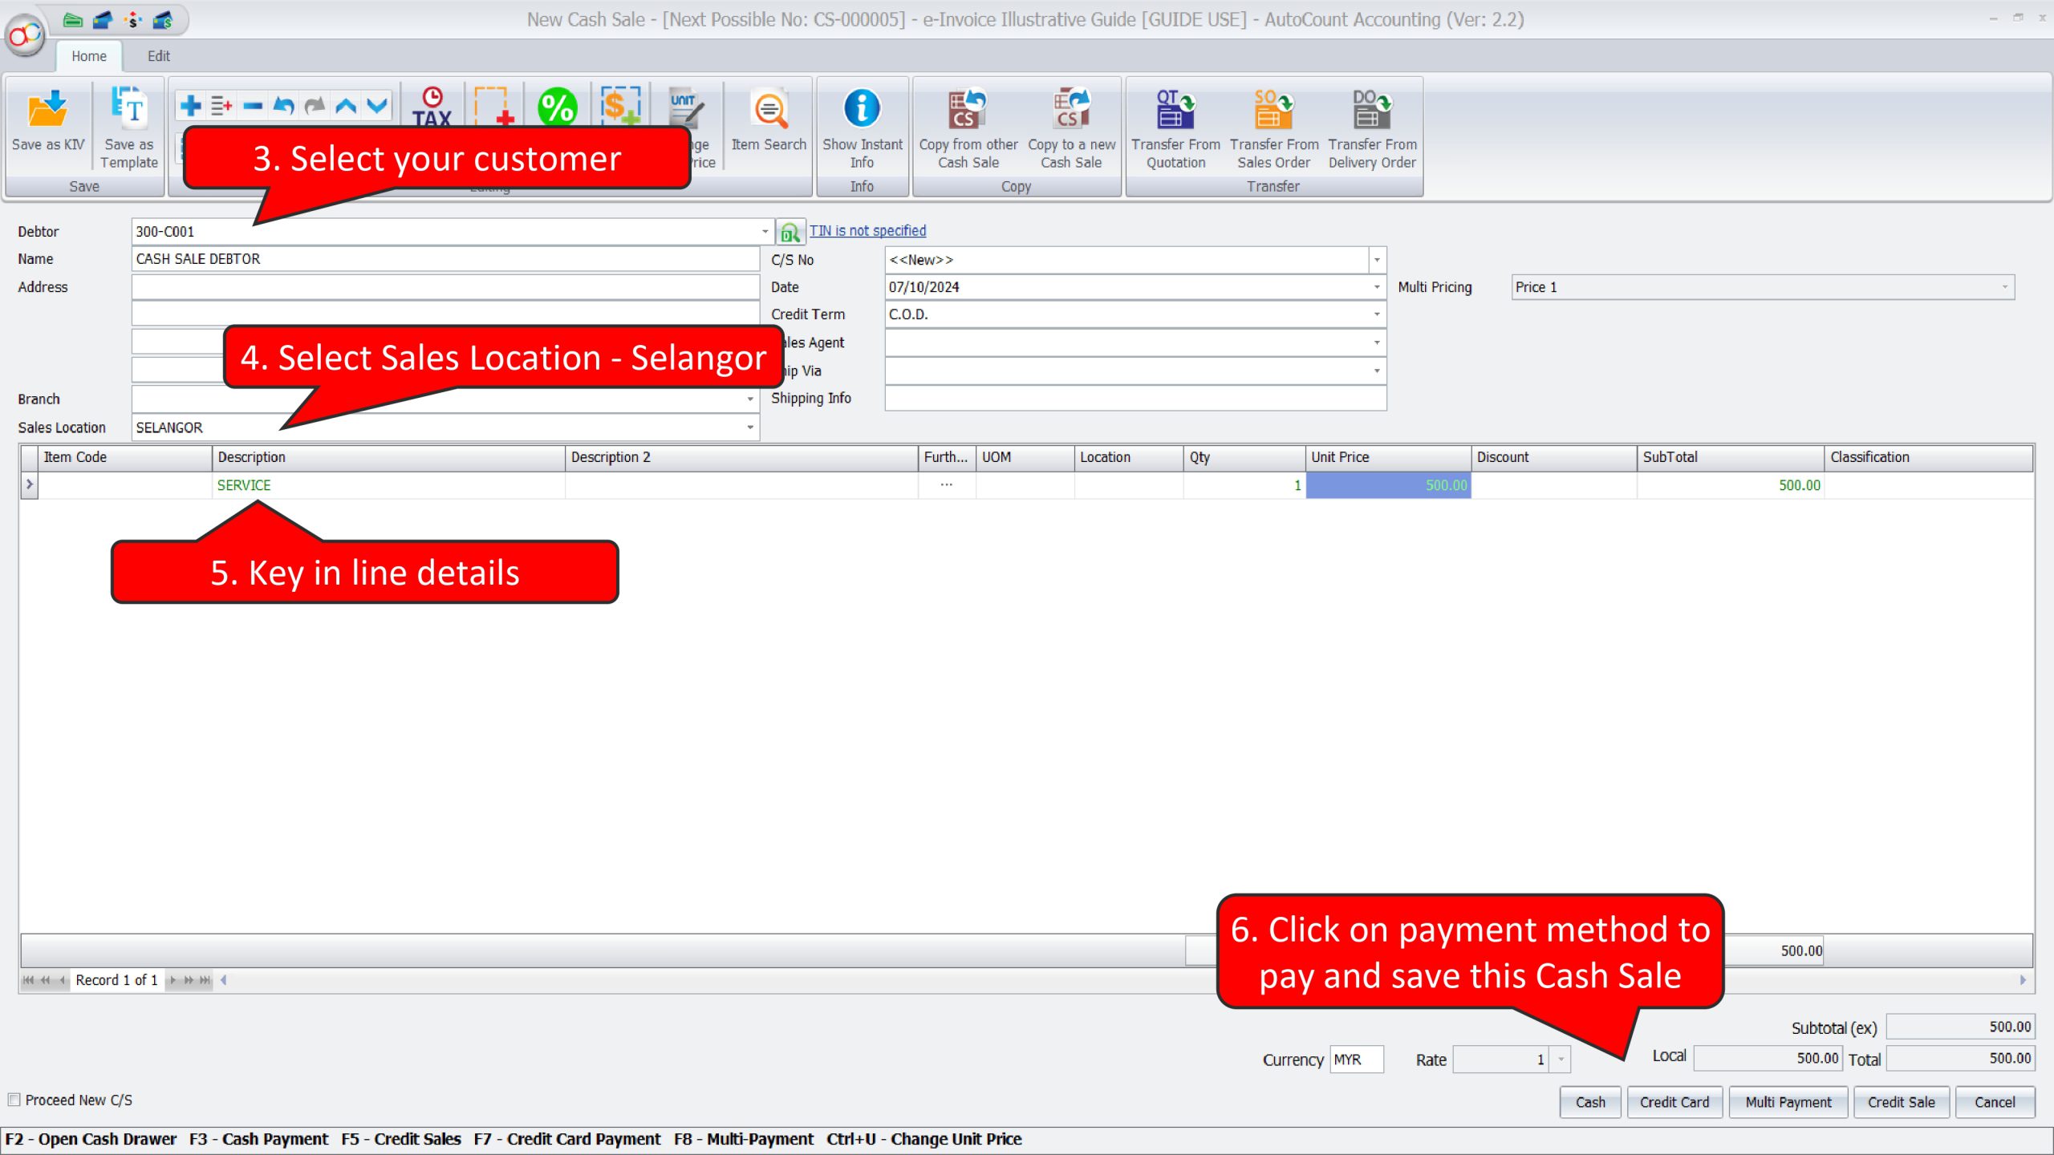Click Transfer From Delivery Order
Viewport: 2054px width, 1155px height.
coord(1372,128)
